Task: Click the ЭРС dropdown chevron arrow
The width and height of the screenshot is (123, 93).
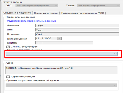Action: tap(56, 6)
